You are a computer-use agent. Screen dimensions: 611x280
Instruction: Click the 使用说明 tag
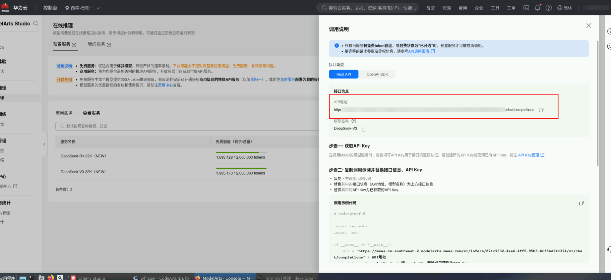coord(64,66)
